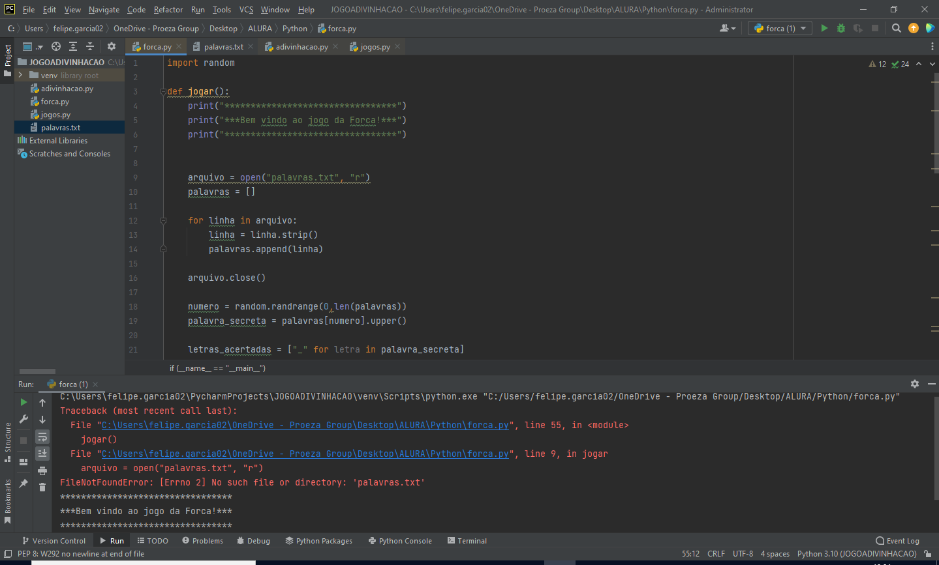
Task: Open the forca (1) run configuration dropdown
Action: [780, 28]
